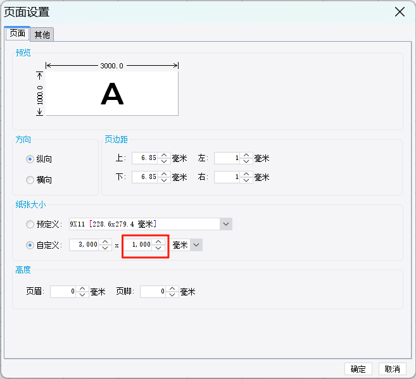Click the 3000.0 width label in preview
The image size is (416, 379).
(111, 66)
